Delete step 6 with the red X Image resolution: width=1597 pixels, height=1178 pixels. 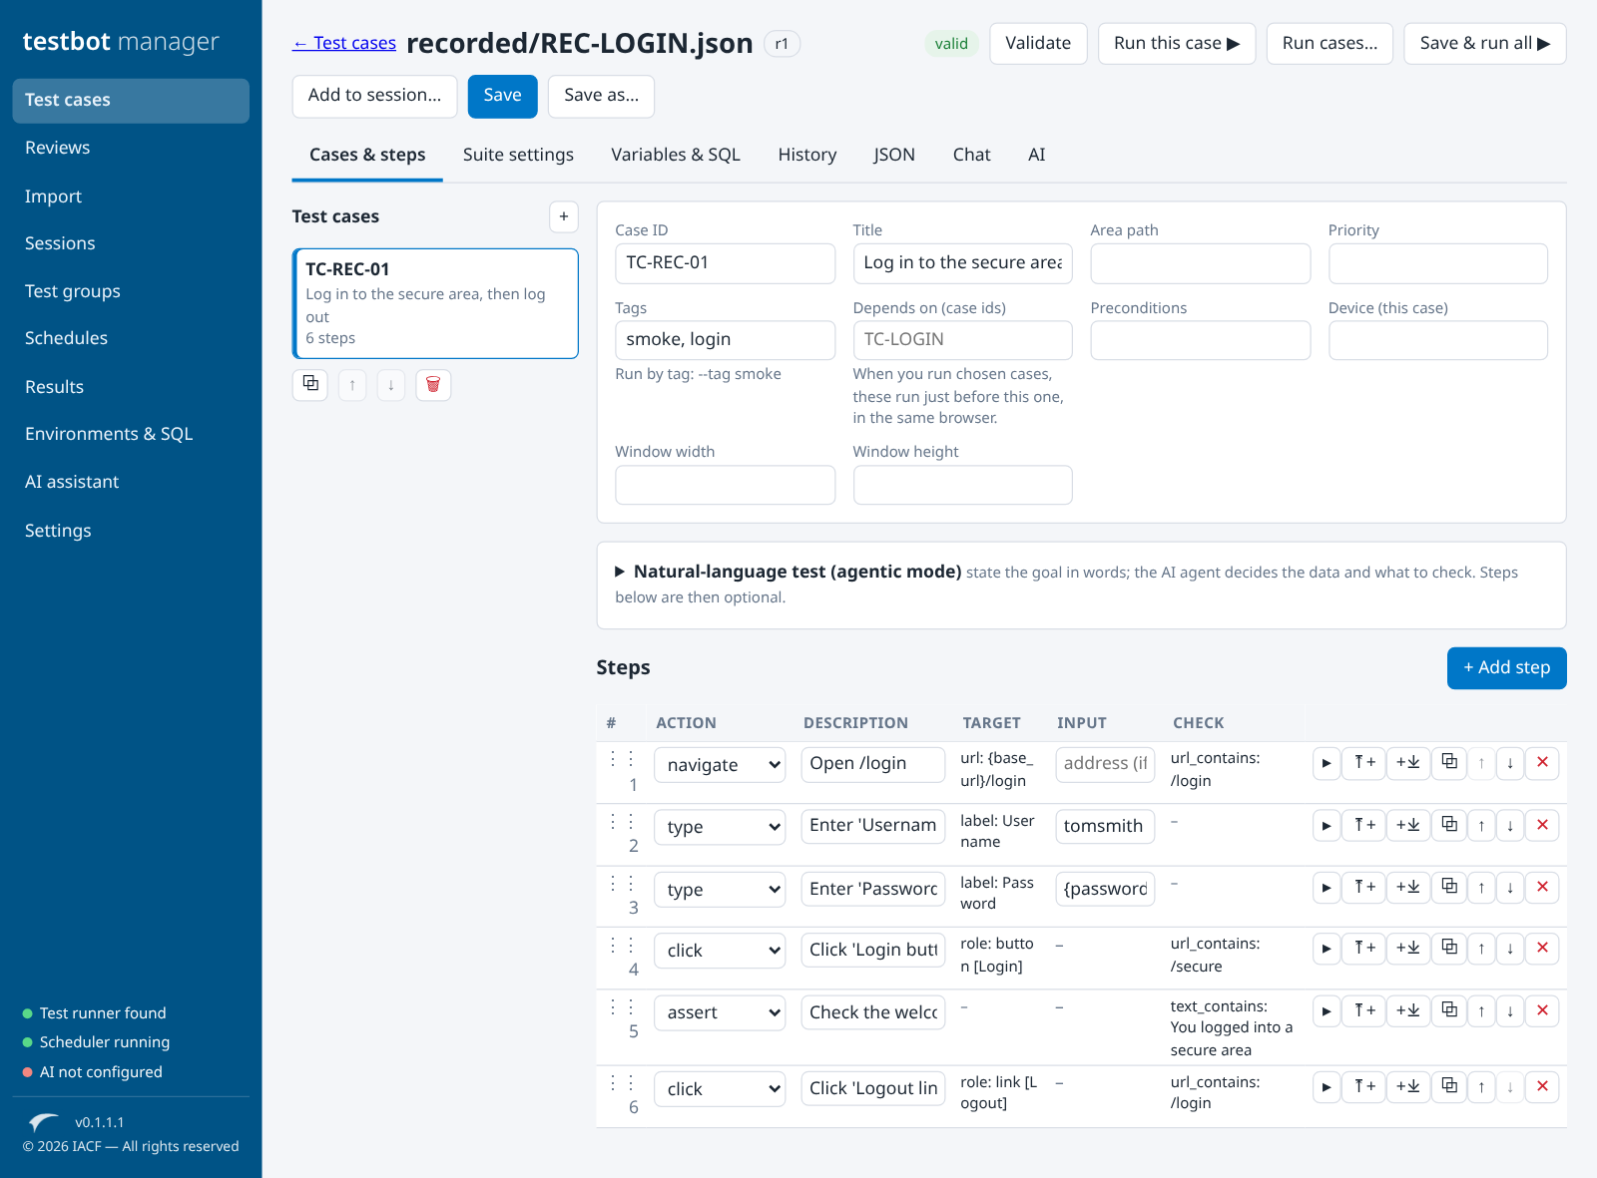(x=1542, y=1086)
